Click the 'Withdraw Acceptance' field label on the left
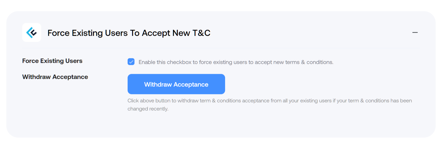This screenshot has width=442, height=149. [x=55, y=77]
